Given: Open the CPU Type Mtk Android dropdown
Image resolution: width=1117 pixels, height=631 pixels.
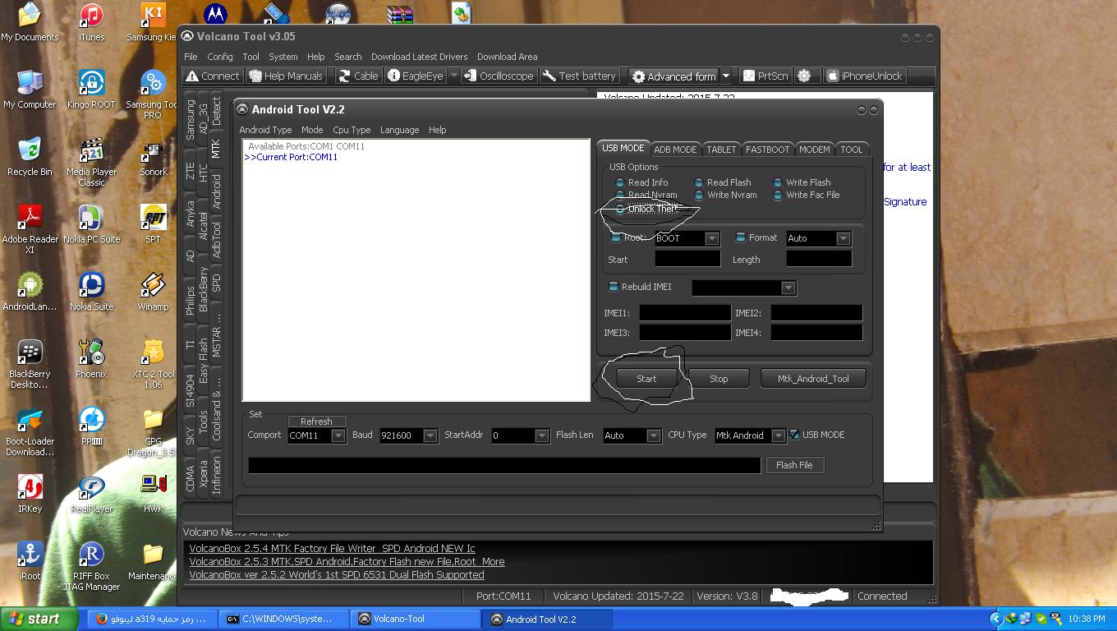Looking at the screenshot, I should 778,435.
